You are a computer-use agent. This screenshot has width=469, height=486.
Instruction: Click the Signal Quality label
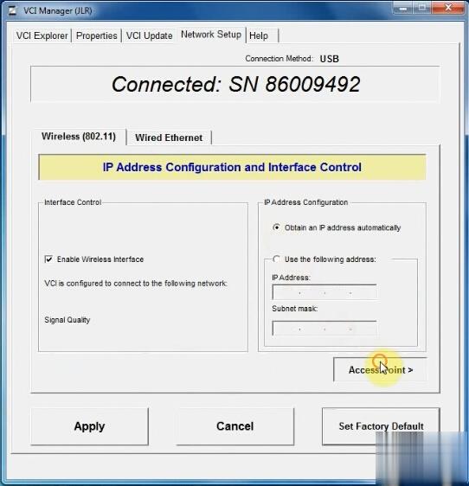[x=67, y=320]
